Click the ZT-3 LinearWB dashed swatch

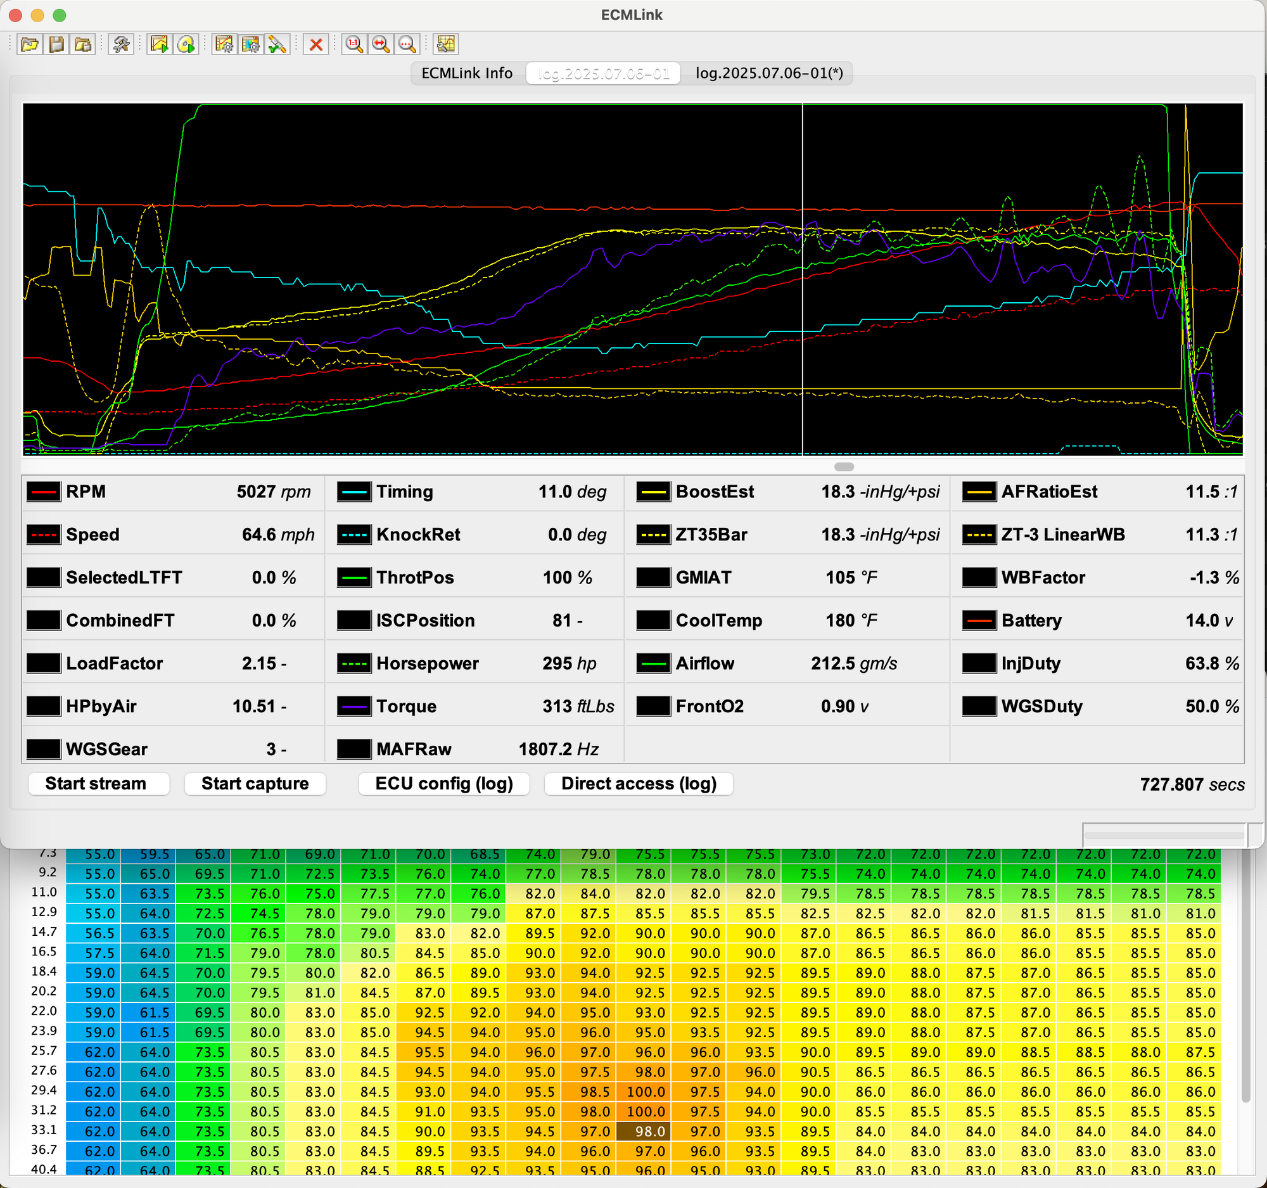pyautogui.click(x=979, y=535)
